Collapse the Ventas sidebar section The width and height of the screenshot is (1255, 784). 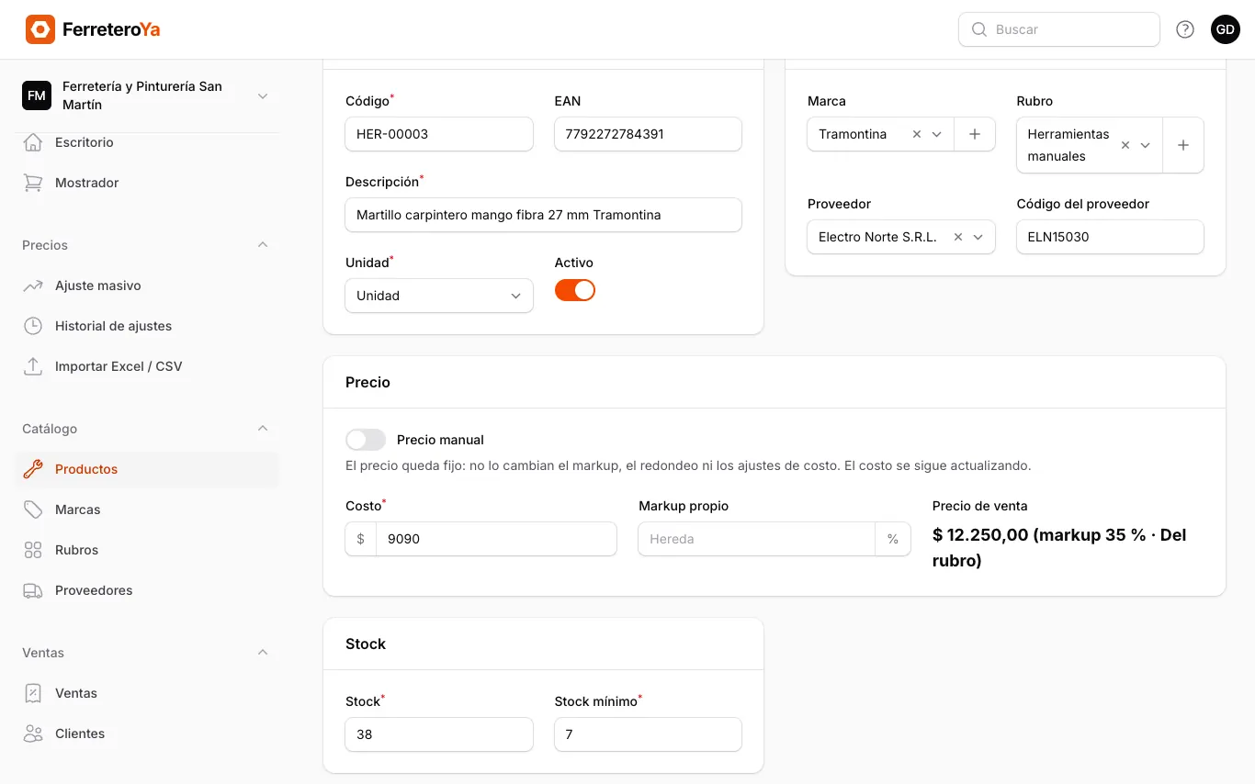tap(263, 653)
